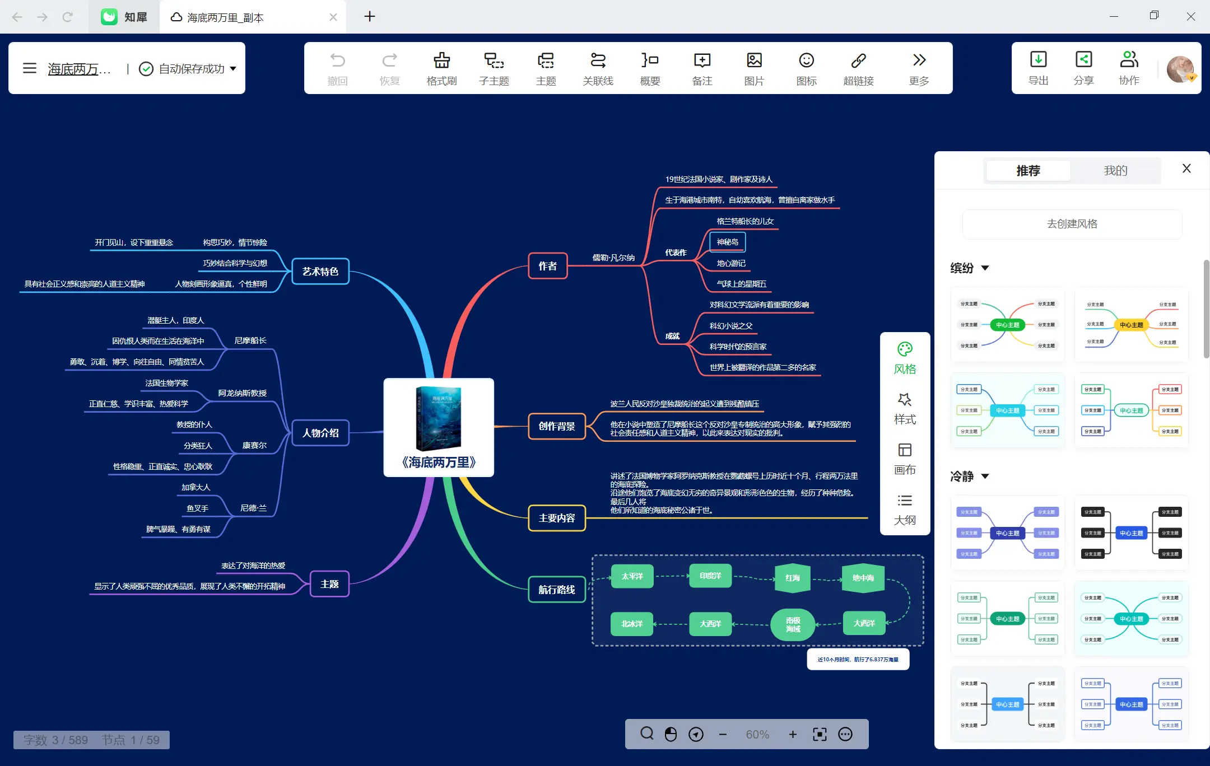
Task: Select the 神秘岛 subtopic node
Action: pyautogui.click(x=727, y=242)
